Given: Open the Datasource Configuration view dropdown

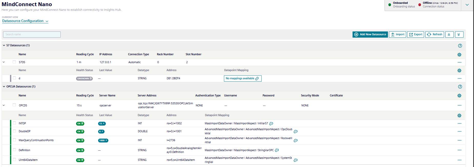Looking at the screenshot, I should click(x=25, y=21).
